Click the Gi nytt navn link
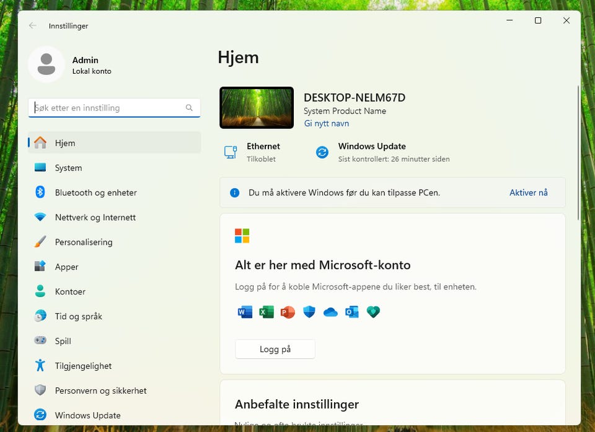The height and width of the screenshot is (432, 595). [x=327, y=123]
